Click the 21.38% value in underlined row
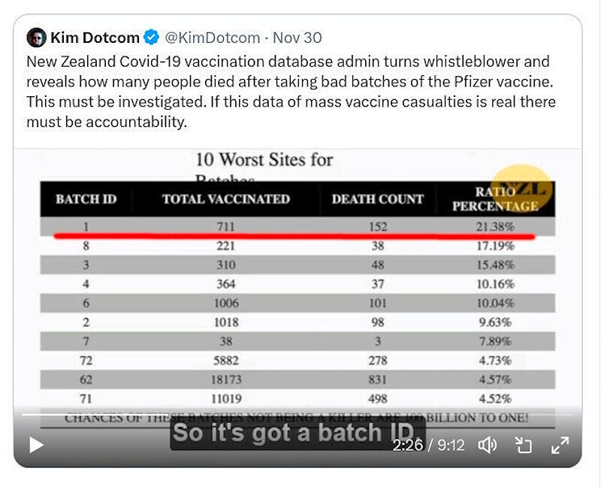 coord(495,227)
